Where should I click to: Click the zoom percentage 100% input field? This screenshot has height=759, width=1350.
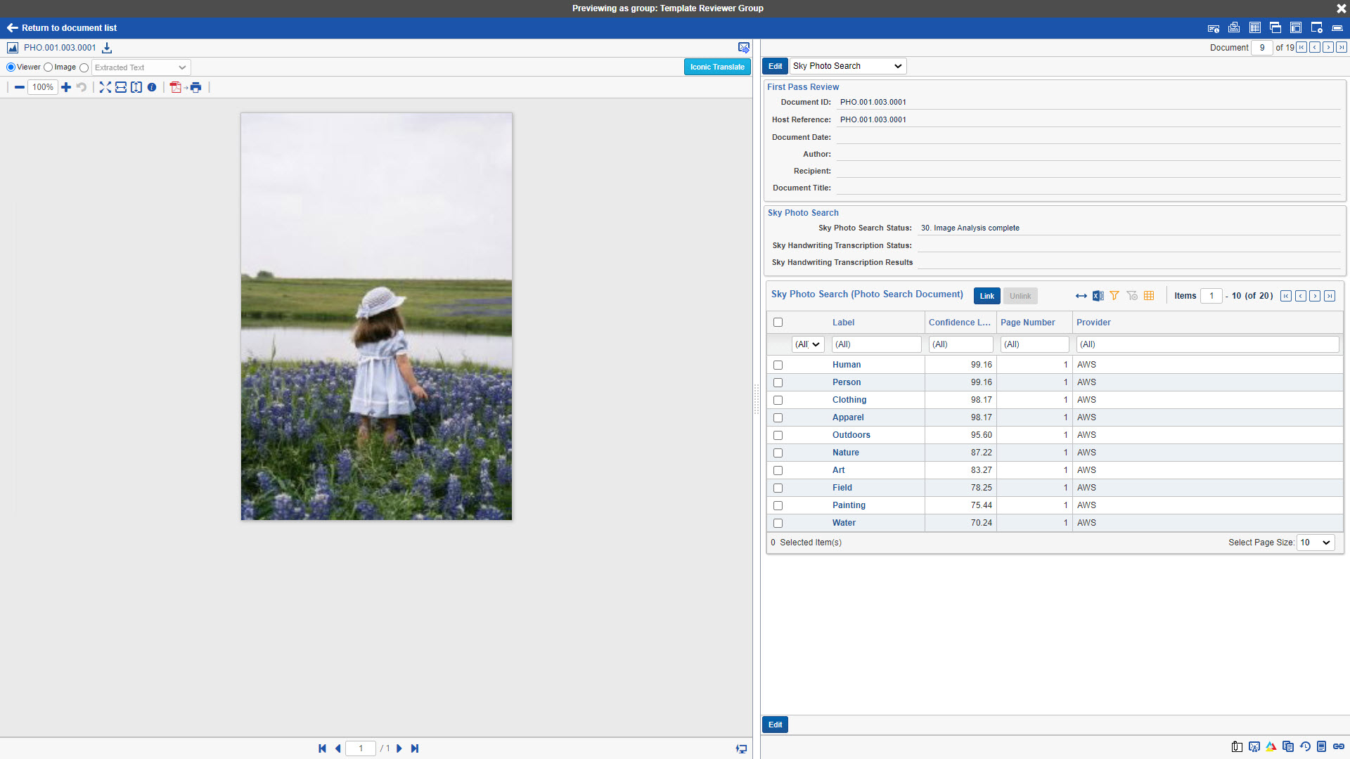pyautogui.click(x=43, y=87)
